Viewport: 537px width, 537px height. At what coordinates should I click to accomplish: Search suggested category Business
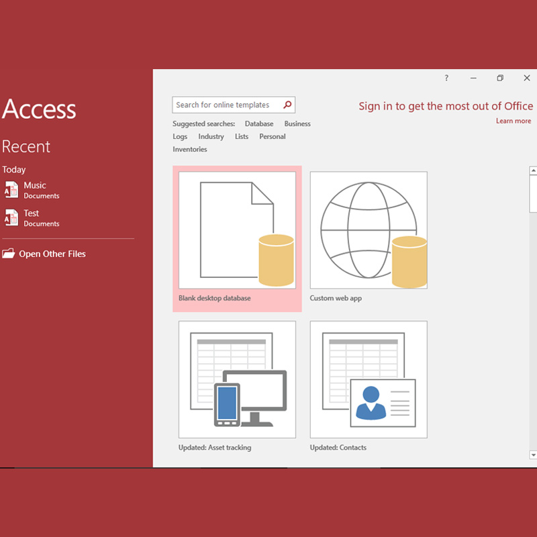point(297,124)
